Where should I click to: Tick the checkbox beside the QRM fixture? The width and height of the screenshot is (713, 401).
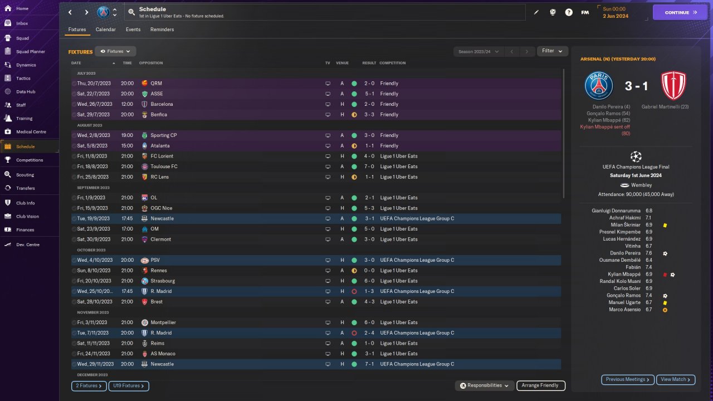[74, 84]
